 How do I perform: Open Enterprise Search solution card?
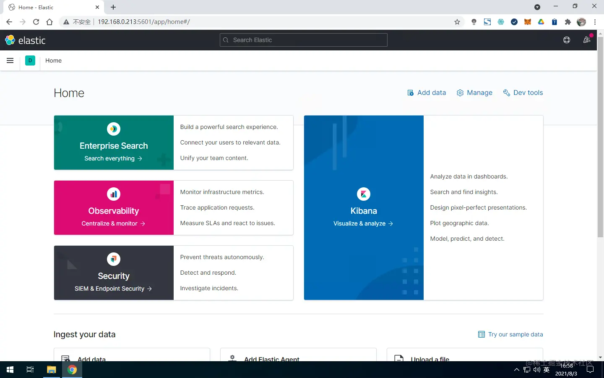pyautogui.click(x=174, y=142)
